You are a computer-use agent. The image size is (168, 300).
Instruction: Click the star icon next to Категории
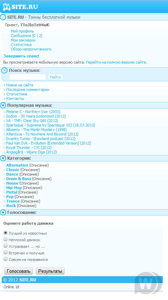point(3,158)
